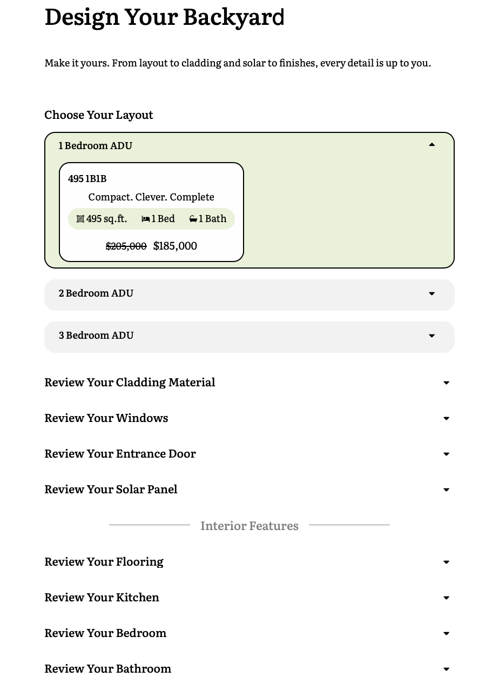499x697 pixels.
Task: Click the $185,000 discounted price
Action: click(175, 246)
